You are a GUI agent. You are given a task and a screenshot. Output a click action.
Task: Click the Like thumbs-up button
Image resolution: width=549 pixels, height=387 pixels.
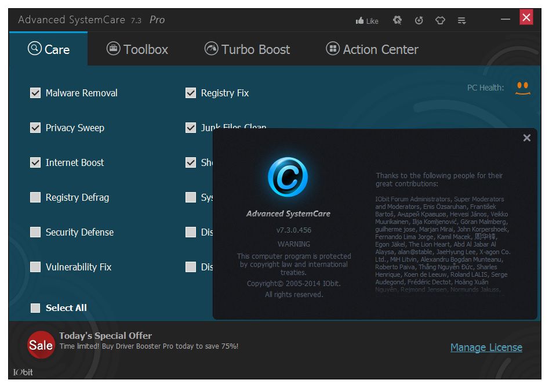(366, 21)
